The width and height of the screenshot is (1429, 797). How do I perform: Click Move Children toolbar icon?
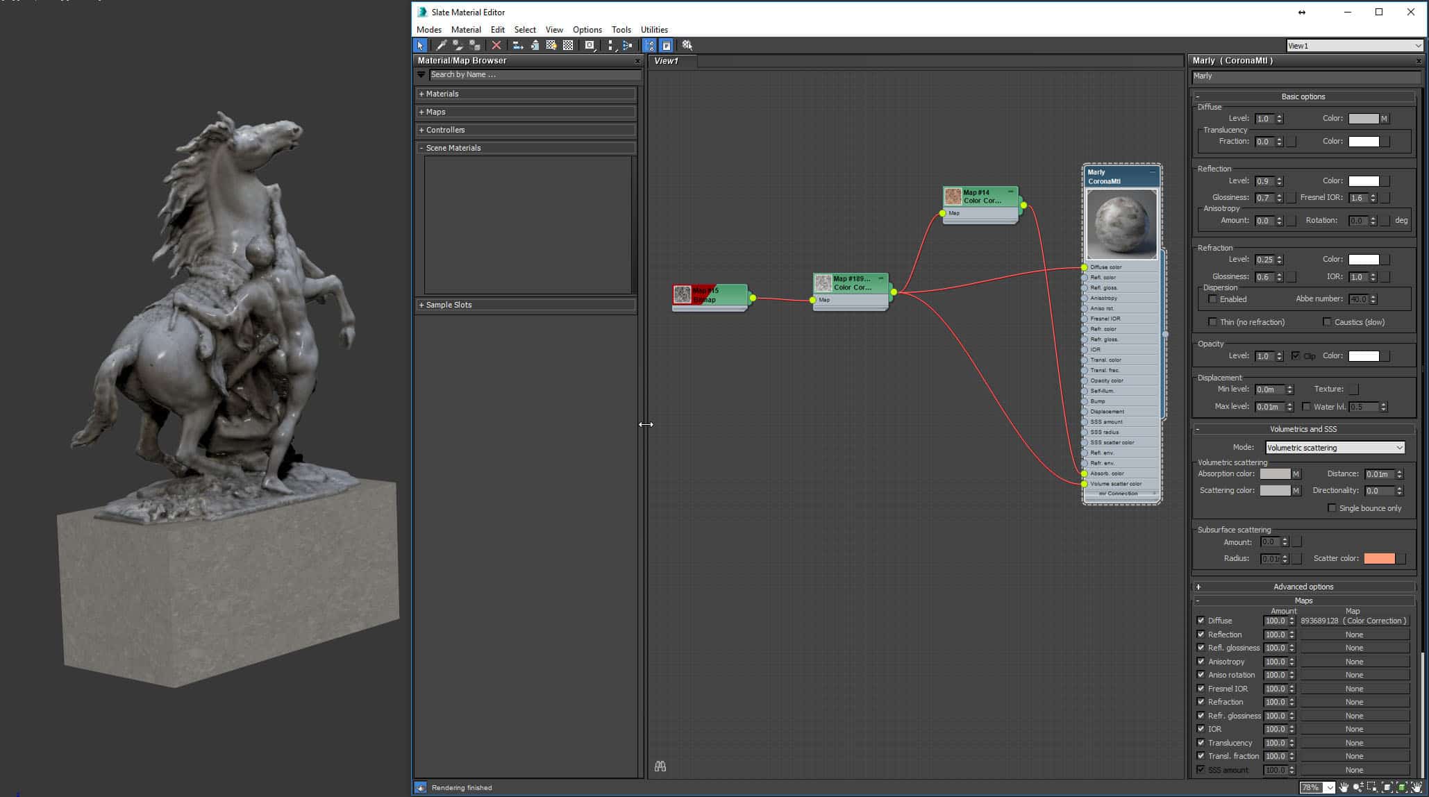pyautogui.click(x=517, y=45)
